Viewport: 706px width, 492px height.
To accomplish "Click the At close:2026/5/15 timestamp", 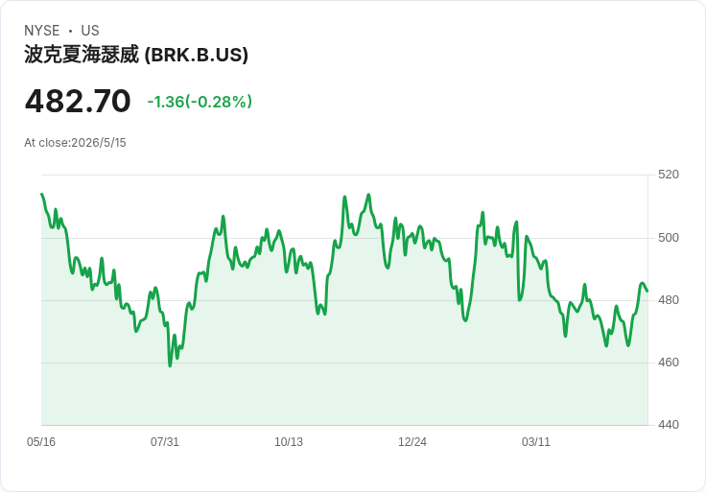I will (x=75, y=143).
